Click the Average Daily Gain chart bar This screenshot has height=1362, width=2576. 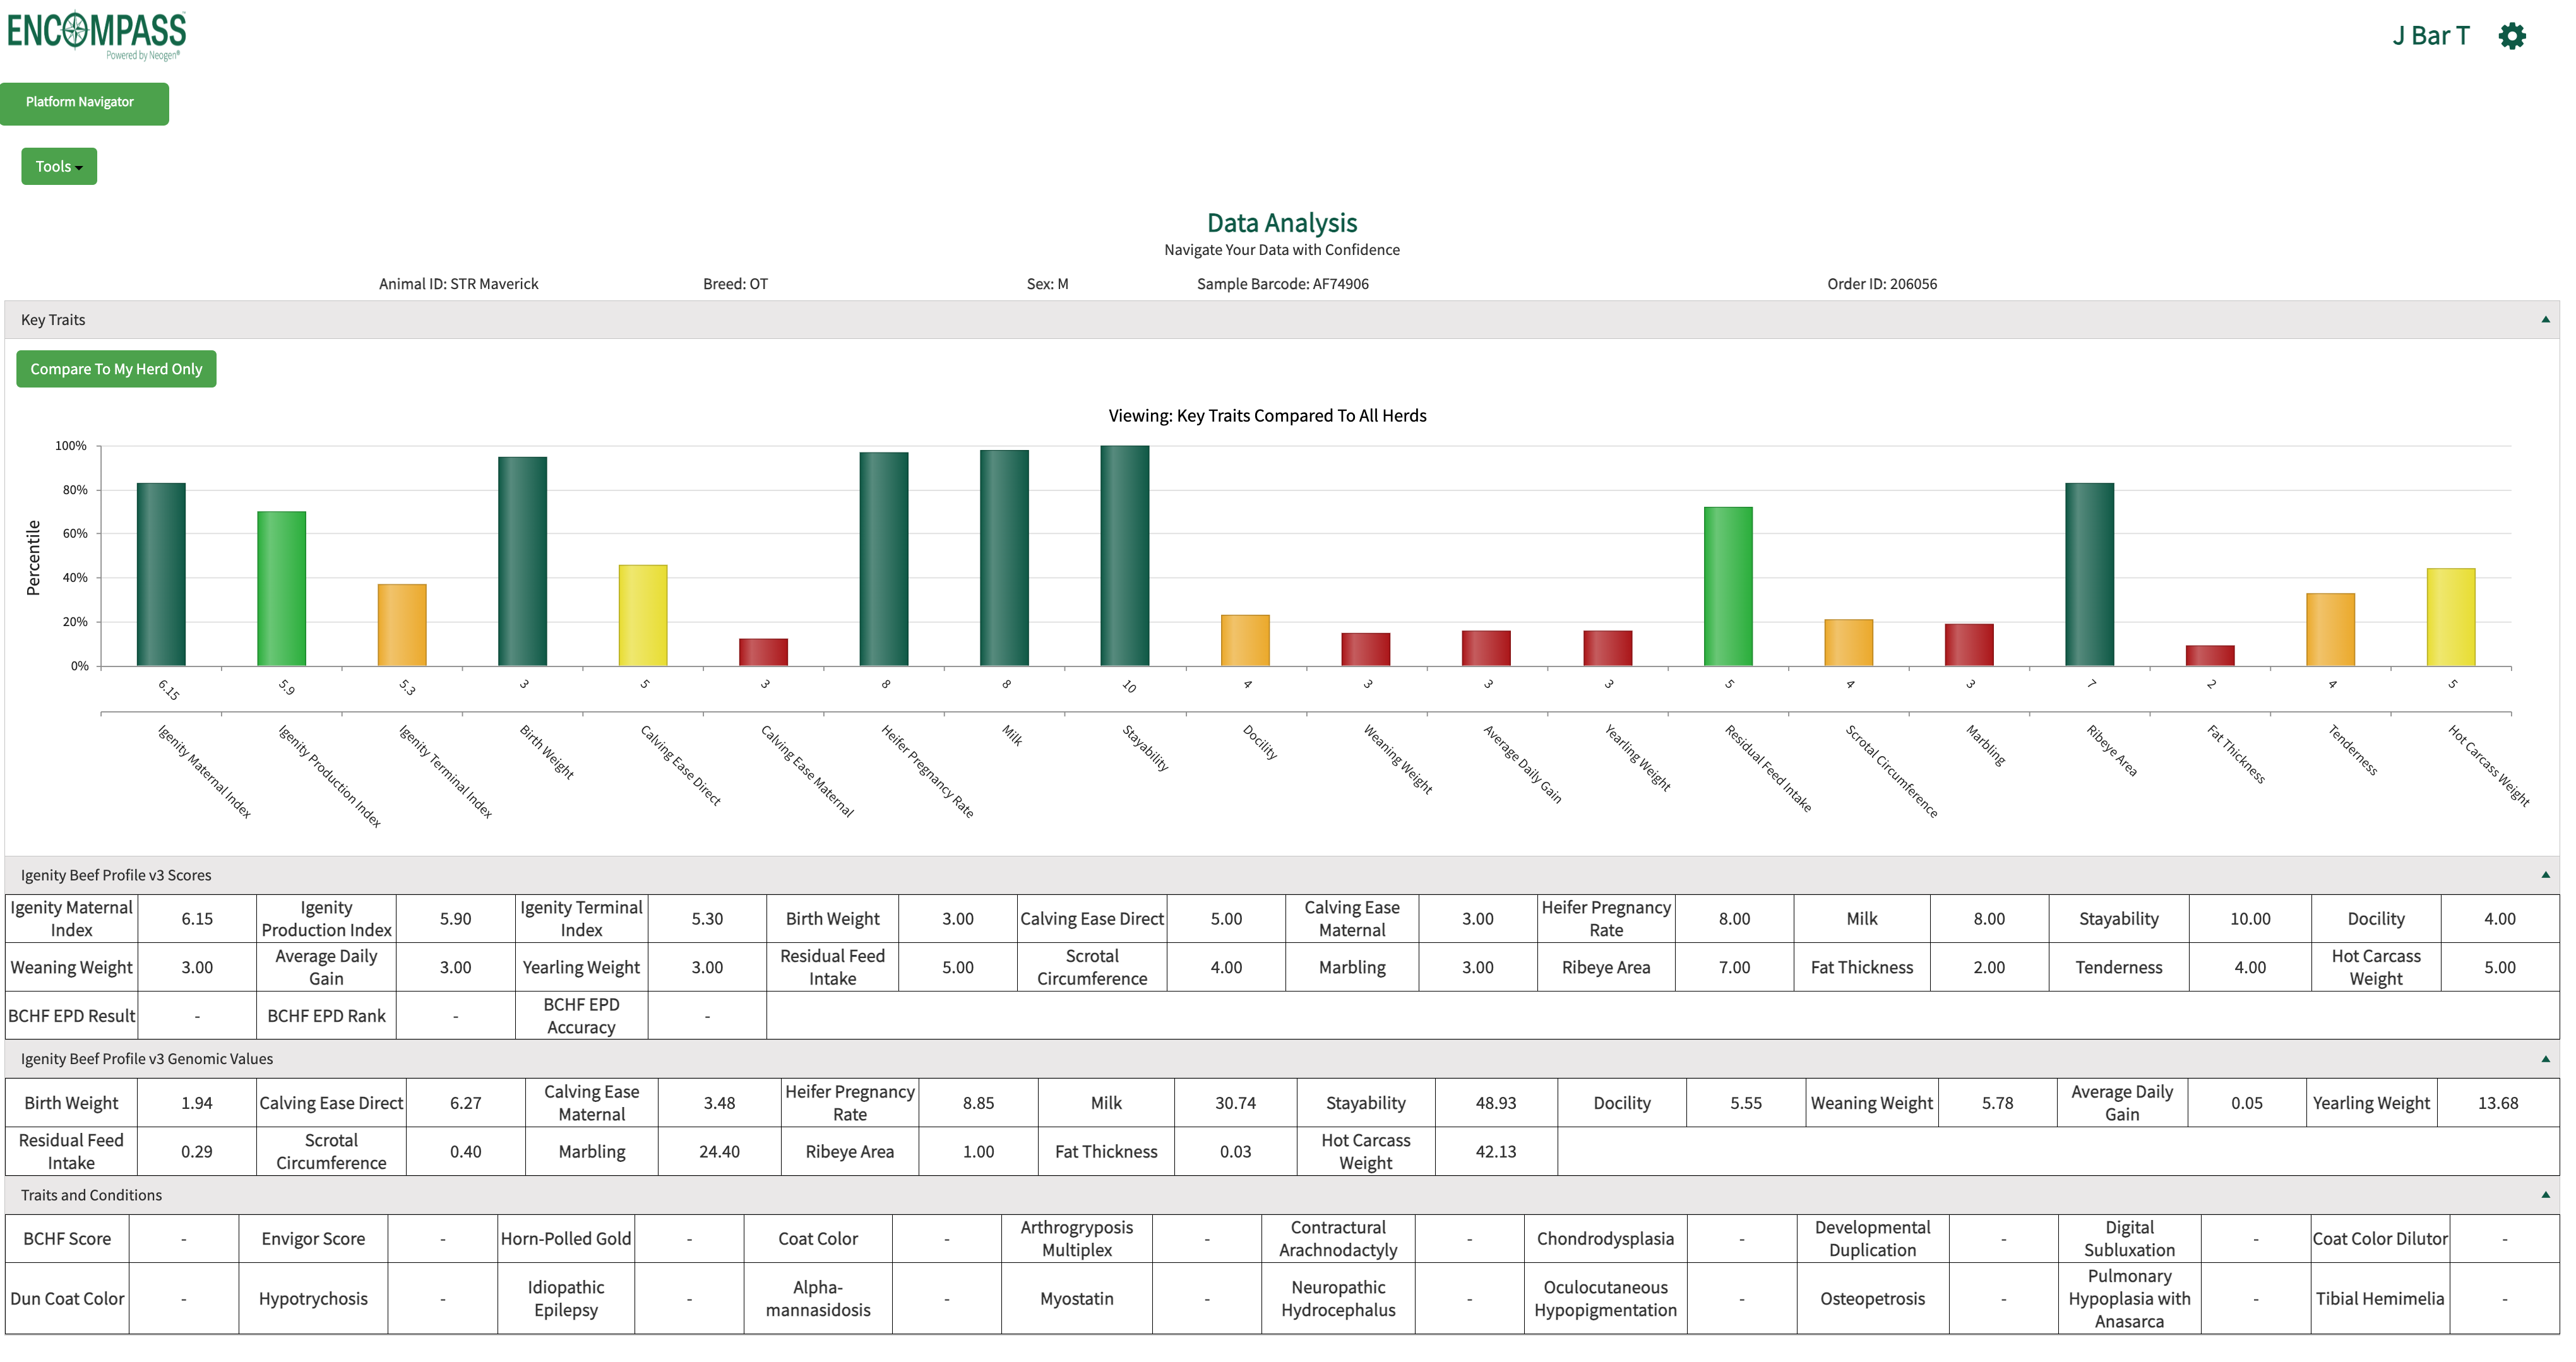coord(1486,649)
